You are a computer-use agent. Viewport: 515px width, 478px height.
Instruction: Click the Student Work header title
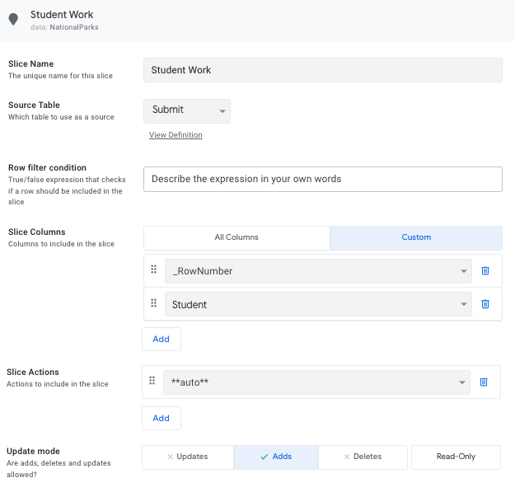(x=62, y=15)
